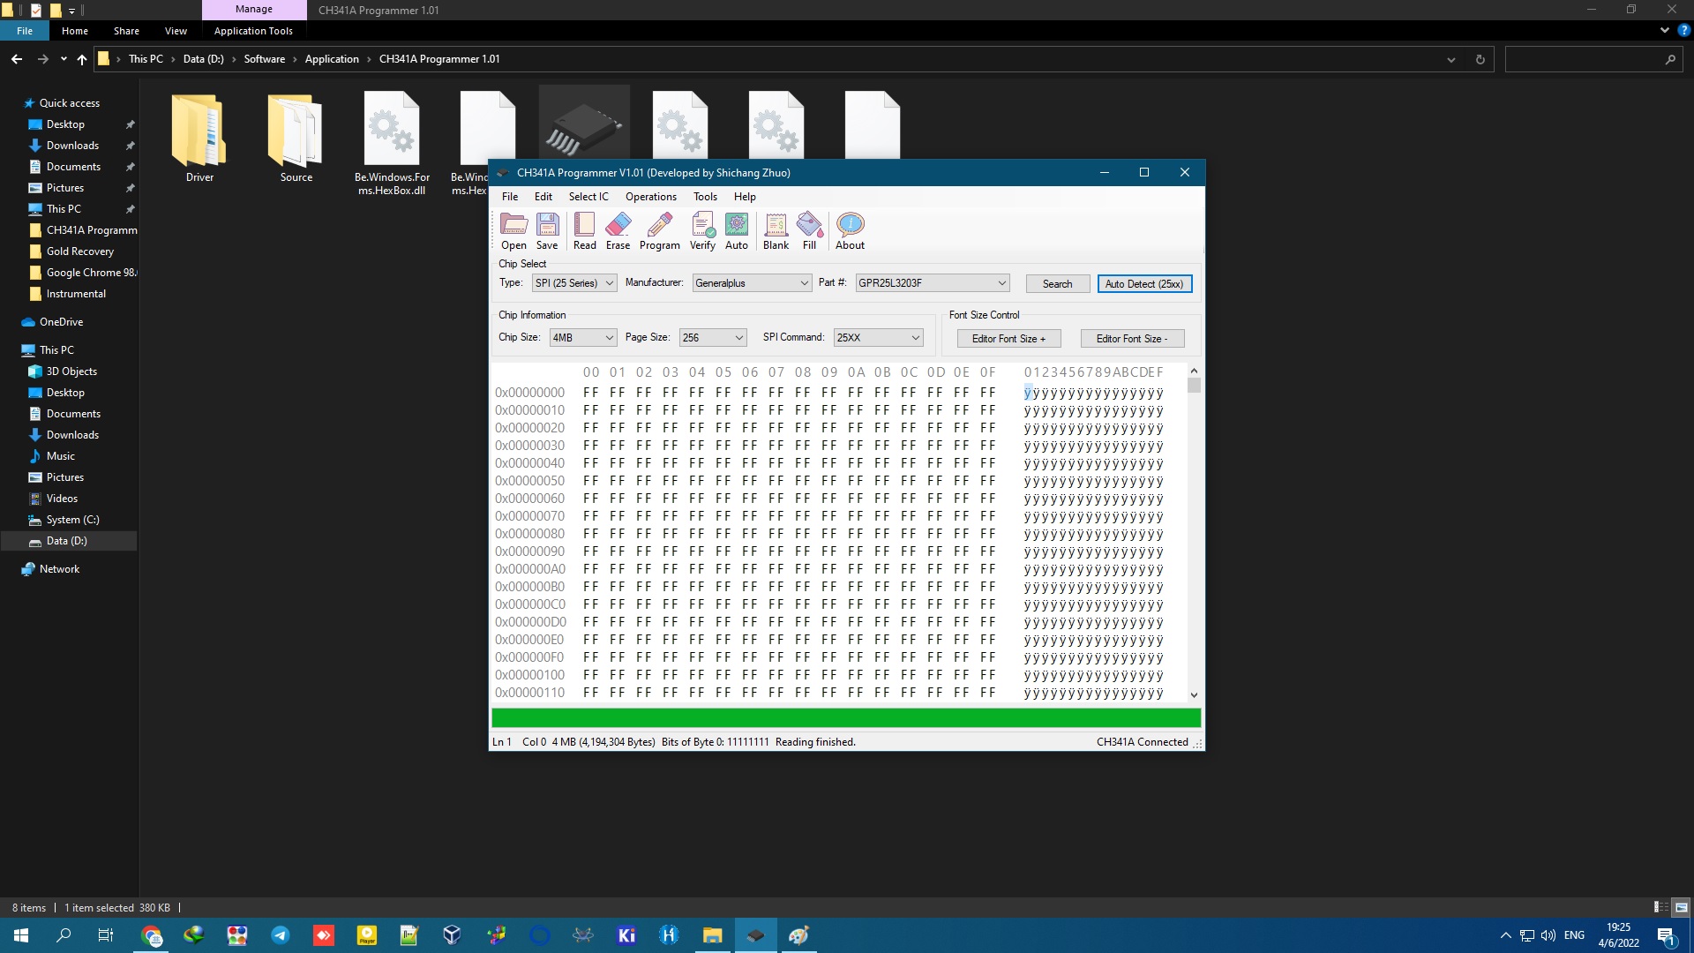
Task: Show hidden system tray icons
Action: pos(1506,935)
